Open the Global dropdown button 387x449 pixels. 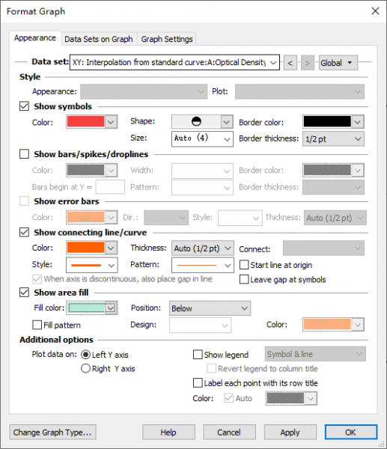tap(338, 63)
